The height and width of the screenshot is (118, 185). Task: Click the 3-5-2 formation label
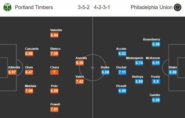point(84,7)
